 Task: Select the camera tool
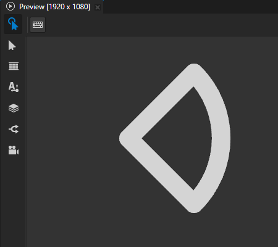coord(14,150)
